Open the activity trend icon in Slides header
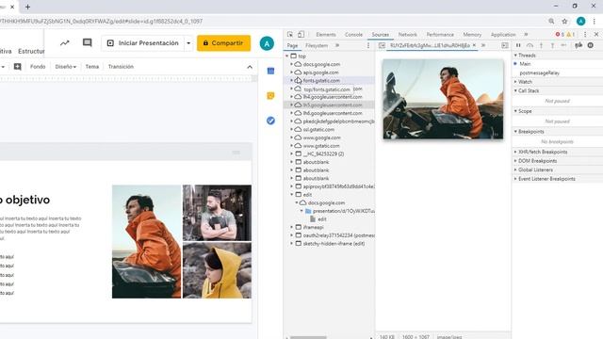Screen dimensions: 603x339 [x=65, y=43]
